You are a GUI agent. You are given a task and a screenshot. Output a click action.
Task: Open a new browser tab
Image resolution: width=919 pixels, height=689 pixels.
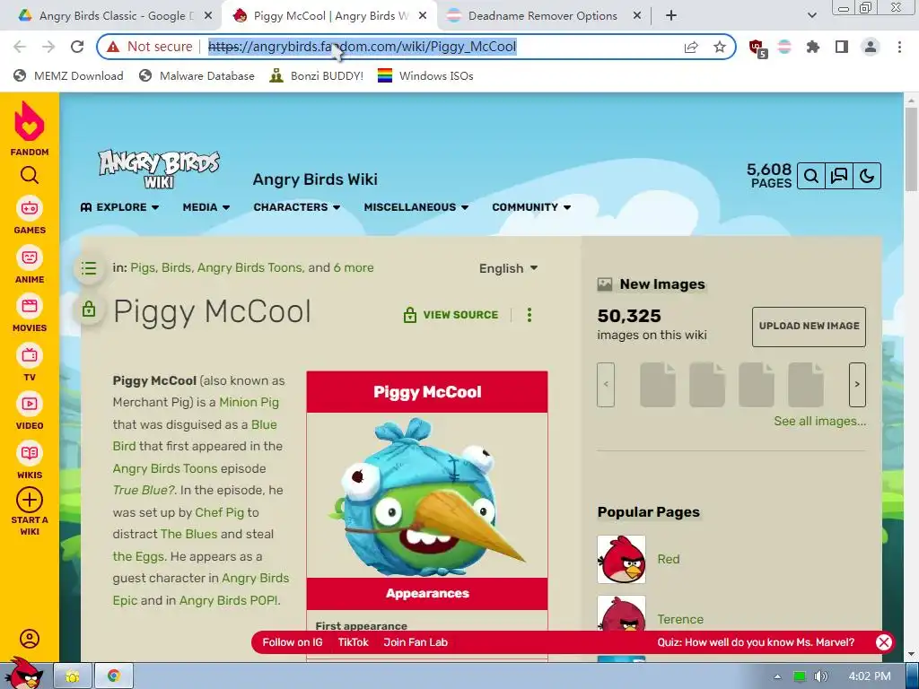(x=671, y=16)
